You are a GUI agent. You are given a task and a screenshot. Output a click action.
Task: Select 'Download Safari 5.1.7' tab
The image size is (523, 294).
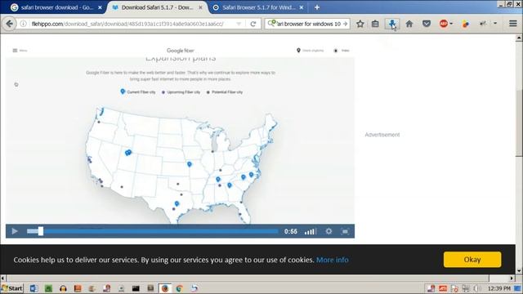pos(157,7)
